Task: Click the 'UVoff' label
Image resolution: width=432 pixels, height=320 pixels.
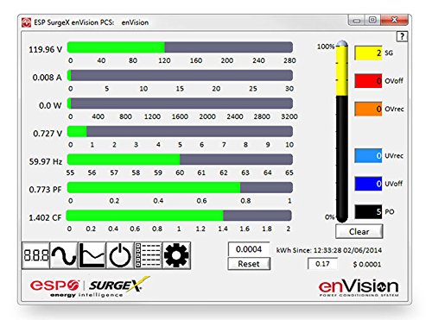Action: coord(394,184)
